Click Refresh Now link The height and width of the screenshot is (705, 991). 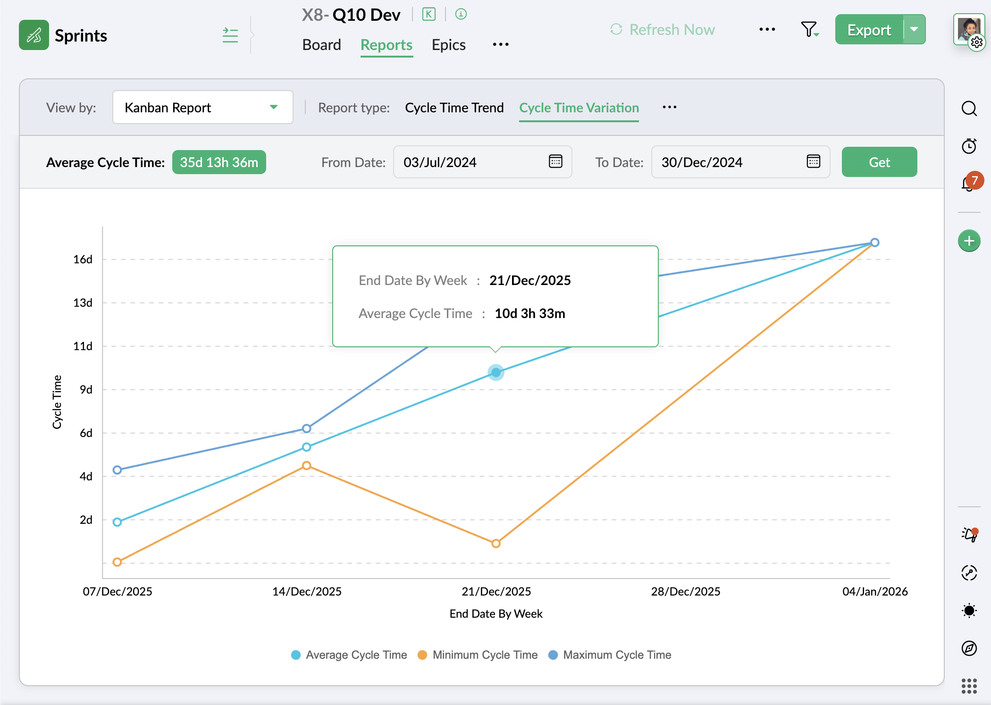[x=663, y=30]
